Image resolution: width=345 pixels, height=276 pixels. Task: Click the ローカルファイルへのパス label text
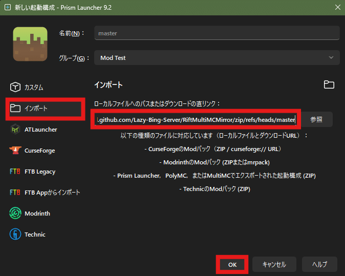click(x=157, y=103)
